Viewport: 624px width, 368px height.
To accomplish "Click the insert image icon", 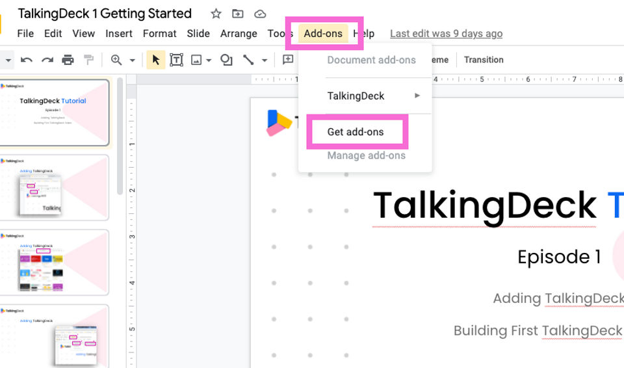I will [x=196, y=60].
